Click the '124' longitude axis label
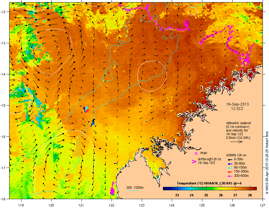Screen dimensions: 269x208 (172, 205)
